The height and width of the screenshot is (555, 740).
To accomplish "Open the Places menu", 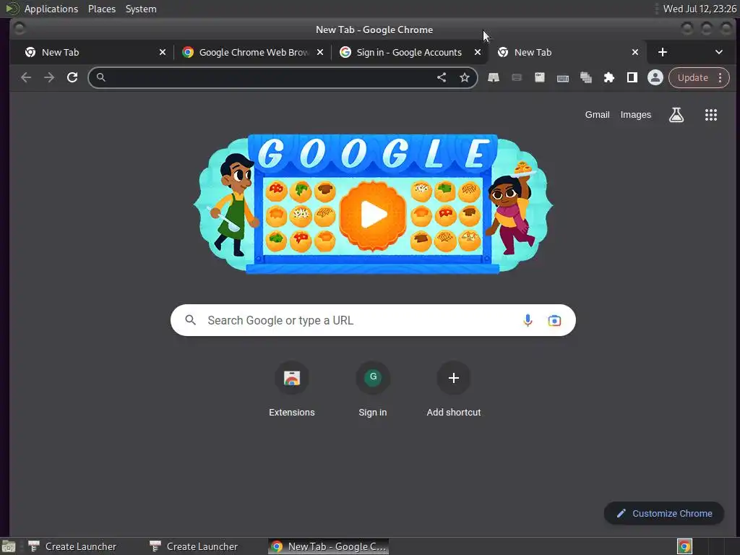I will click(x=102, y=9).
